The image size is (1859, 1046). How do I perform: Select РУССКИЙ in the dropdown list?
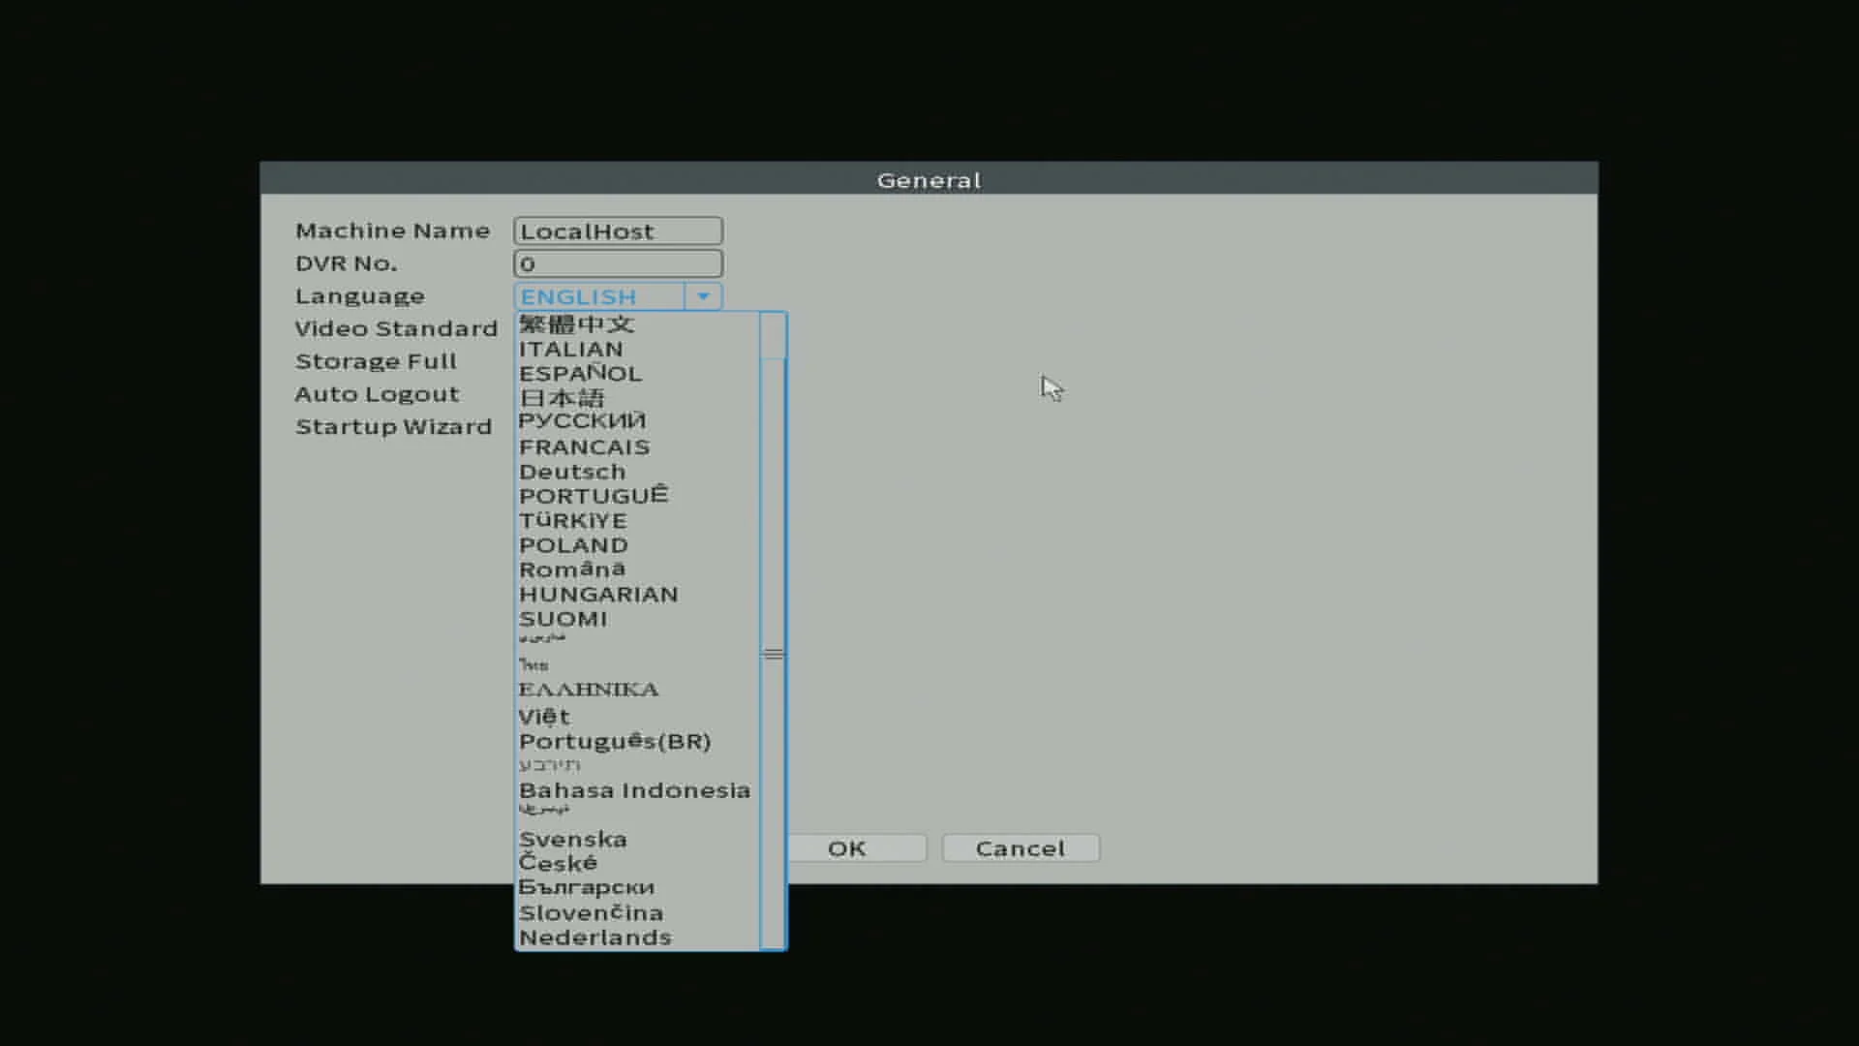pyautogui.click(x=582, y=421)
